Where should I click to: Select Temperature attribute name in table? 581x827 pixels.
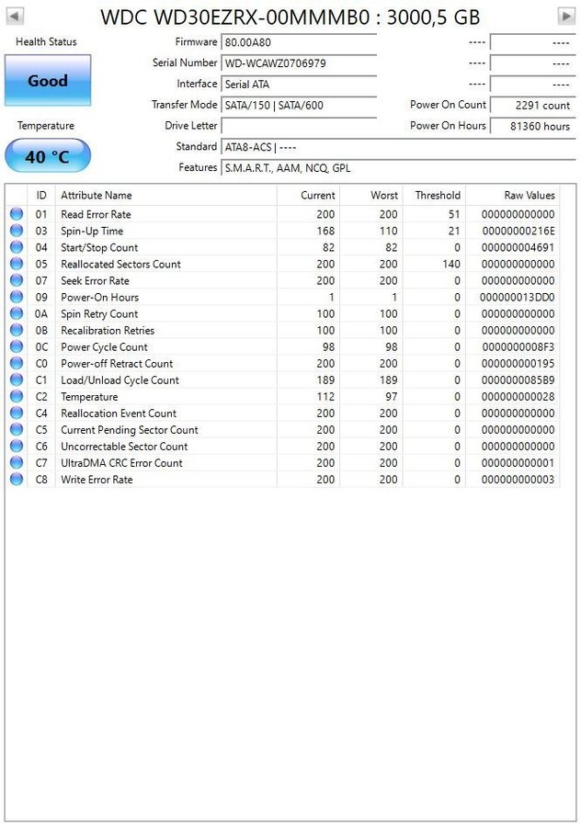coord(89,397)
